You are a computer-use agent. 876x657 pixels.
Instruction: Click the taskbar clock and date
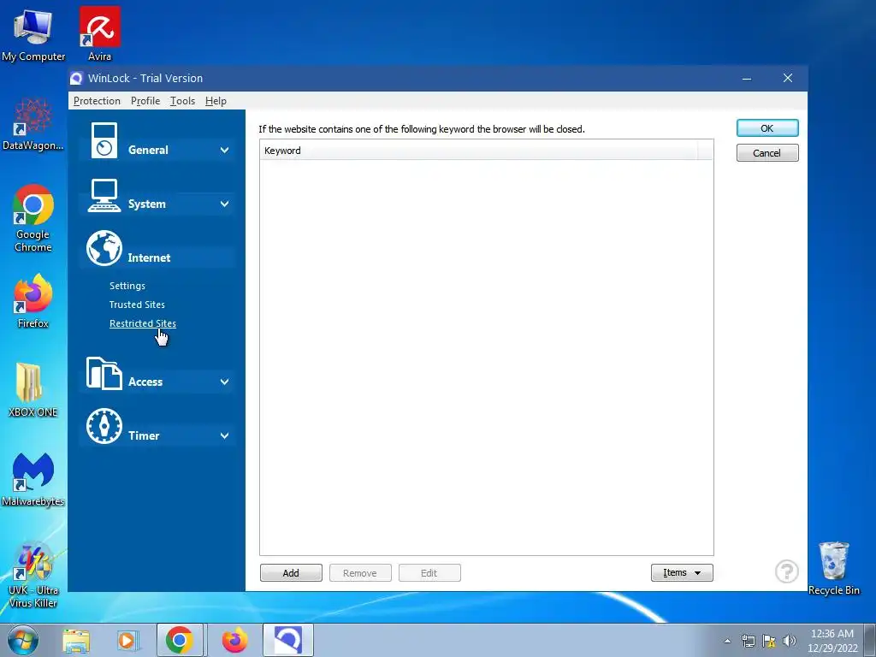[x=832, y=641]
